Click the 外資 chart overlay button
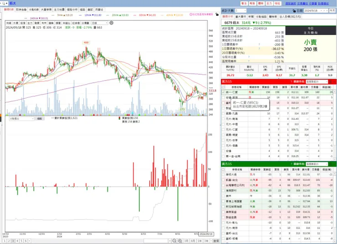 click(x=15, y=23)
